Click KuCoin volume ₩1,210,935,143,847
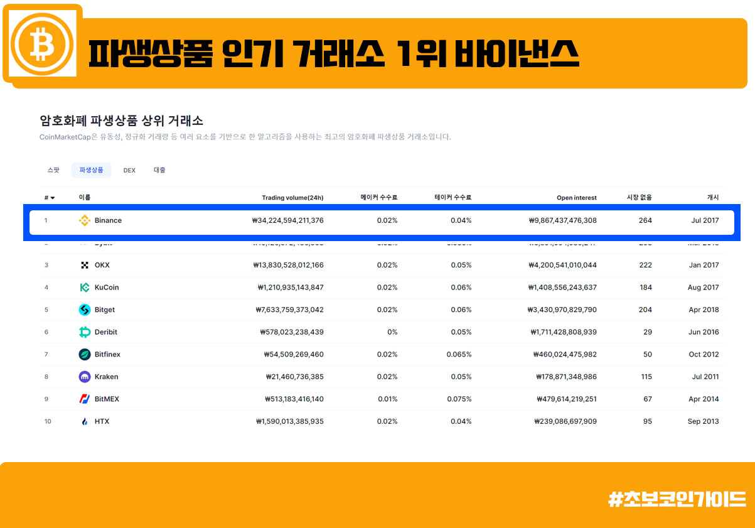 coord(291,288)
